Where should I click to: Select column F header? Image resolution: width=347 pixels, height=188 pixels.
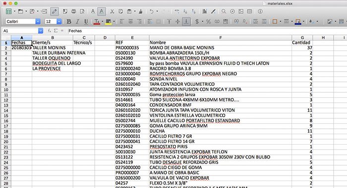[221, 38]
